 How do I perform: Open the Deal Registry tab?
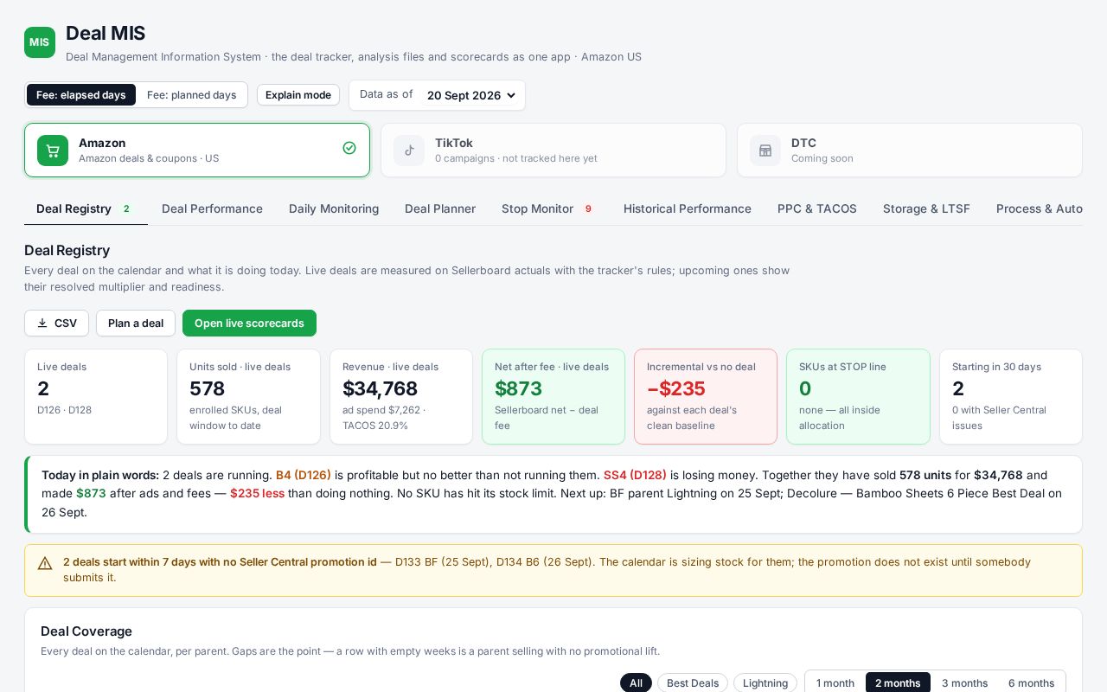click(x=86, y=208)
